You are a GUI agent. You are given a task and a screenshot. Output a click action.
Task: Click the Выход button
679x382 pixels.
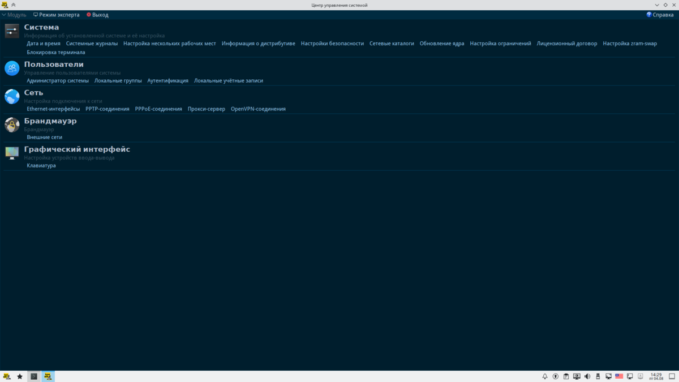click(x=97, y=15)
